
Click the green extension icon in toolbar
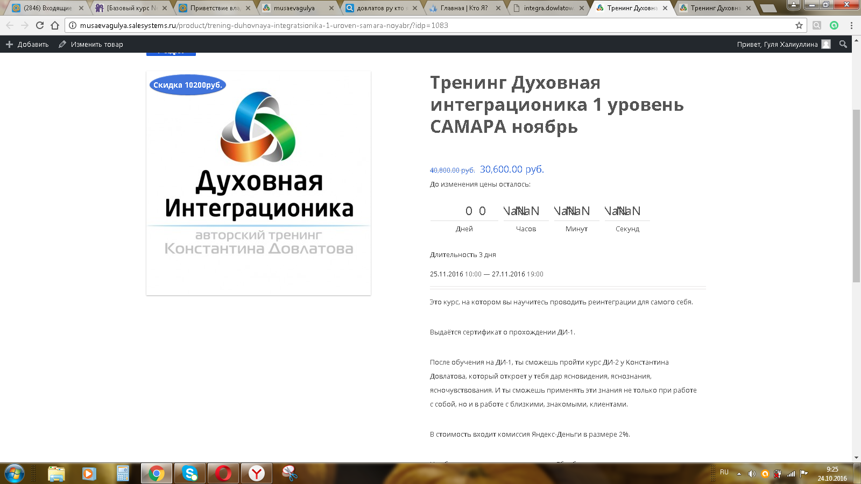[x=834, y=25]
